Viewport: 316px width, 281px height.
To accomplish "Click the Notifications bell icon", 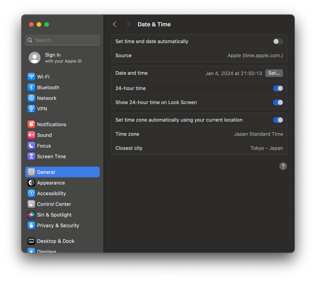I will [31, 124].
